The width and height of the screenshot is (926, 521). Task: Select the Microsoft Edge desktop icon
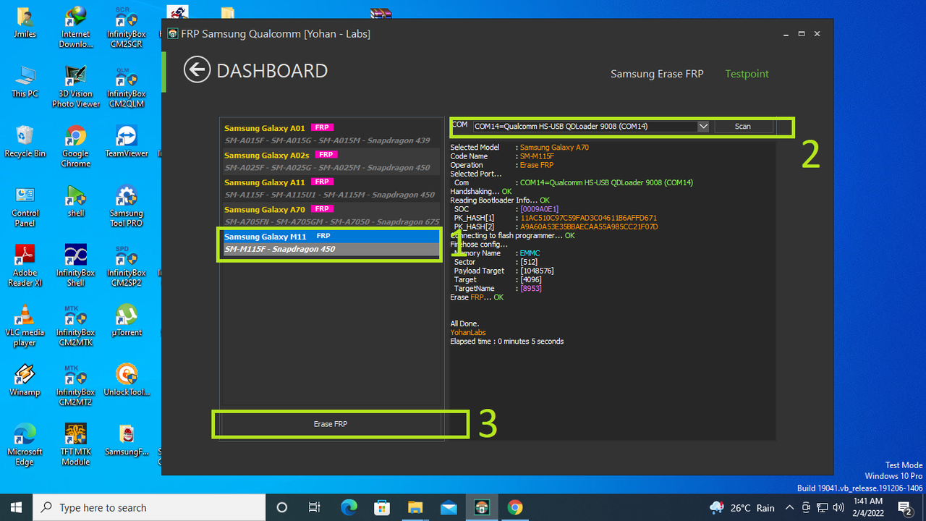click(25, 445)
